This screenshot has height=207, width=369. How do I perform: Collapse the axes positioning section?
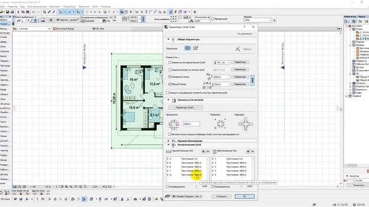coord(168,145)
